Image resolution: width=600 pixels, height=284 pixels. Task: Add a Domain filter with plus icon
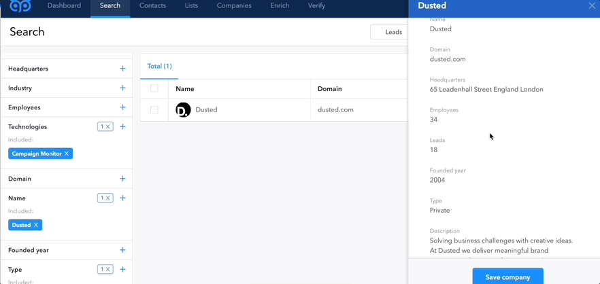[122, 179]
